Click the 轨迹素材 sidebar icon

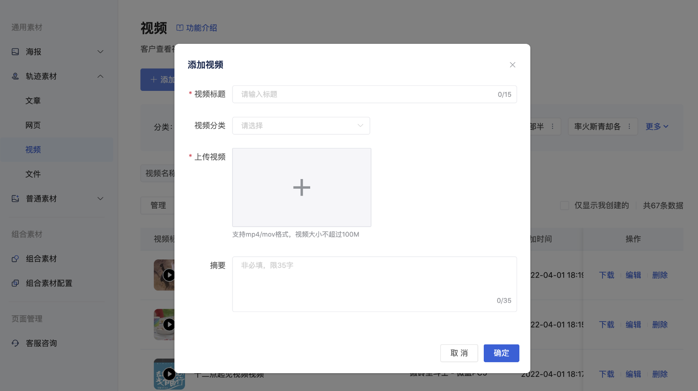15,76
